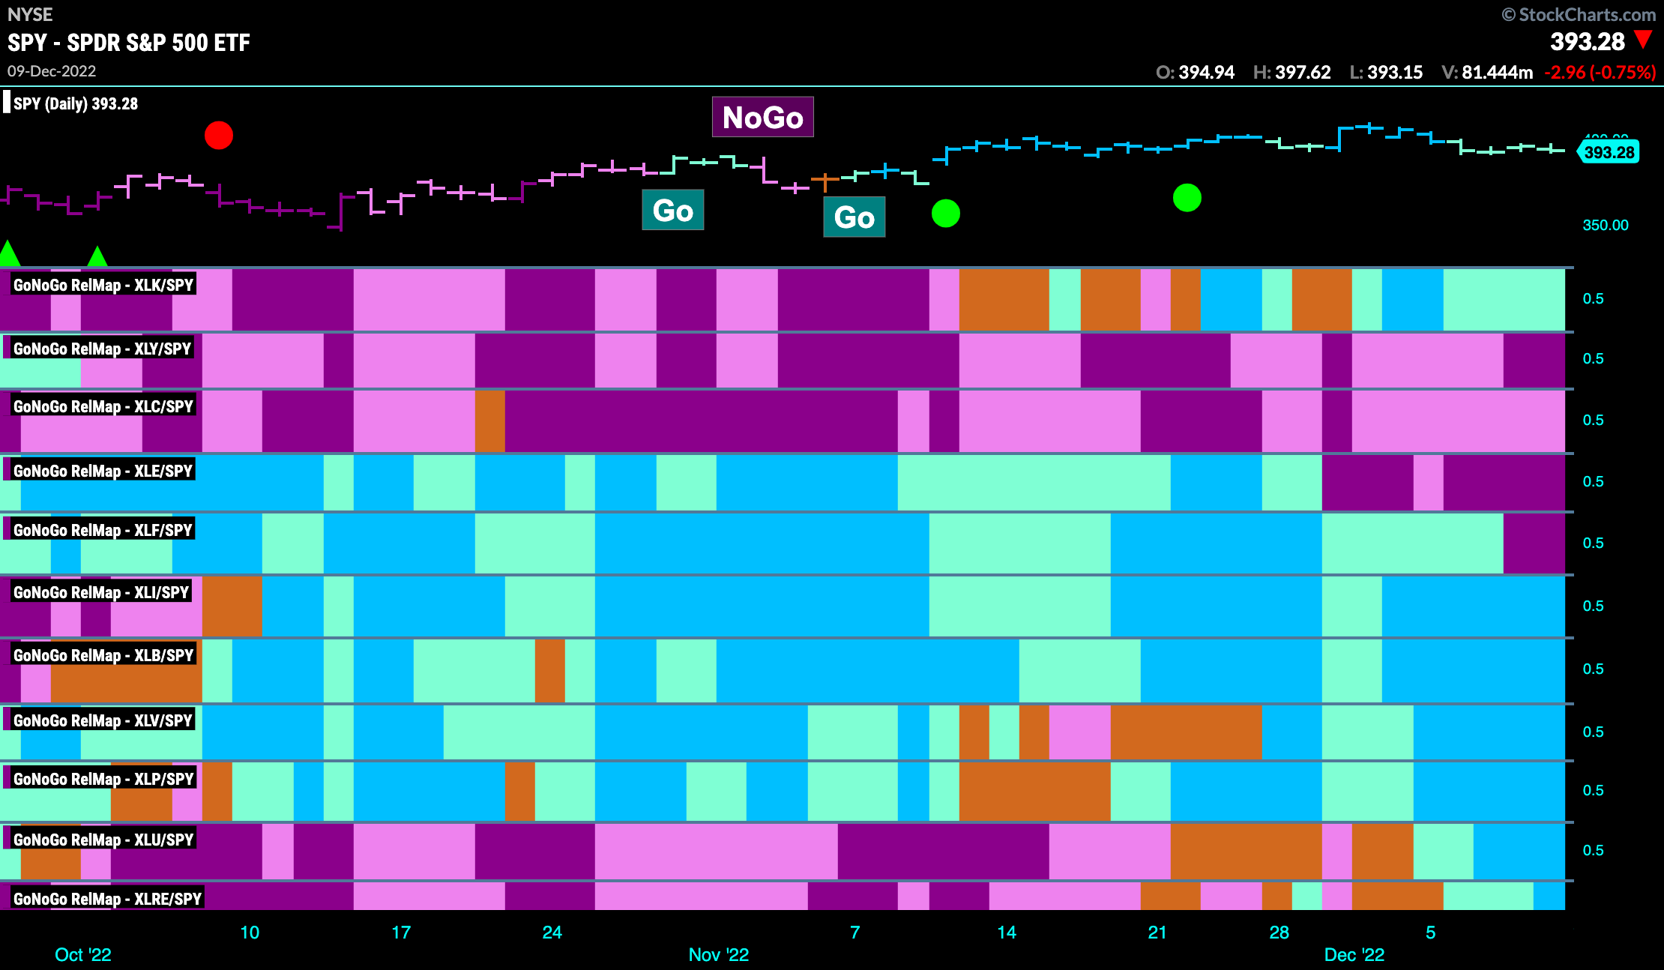
Task: Click the red down arrow beside 393.28
Action: coord(1644,40)
